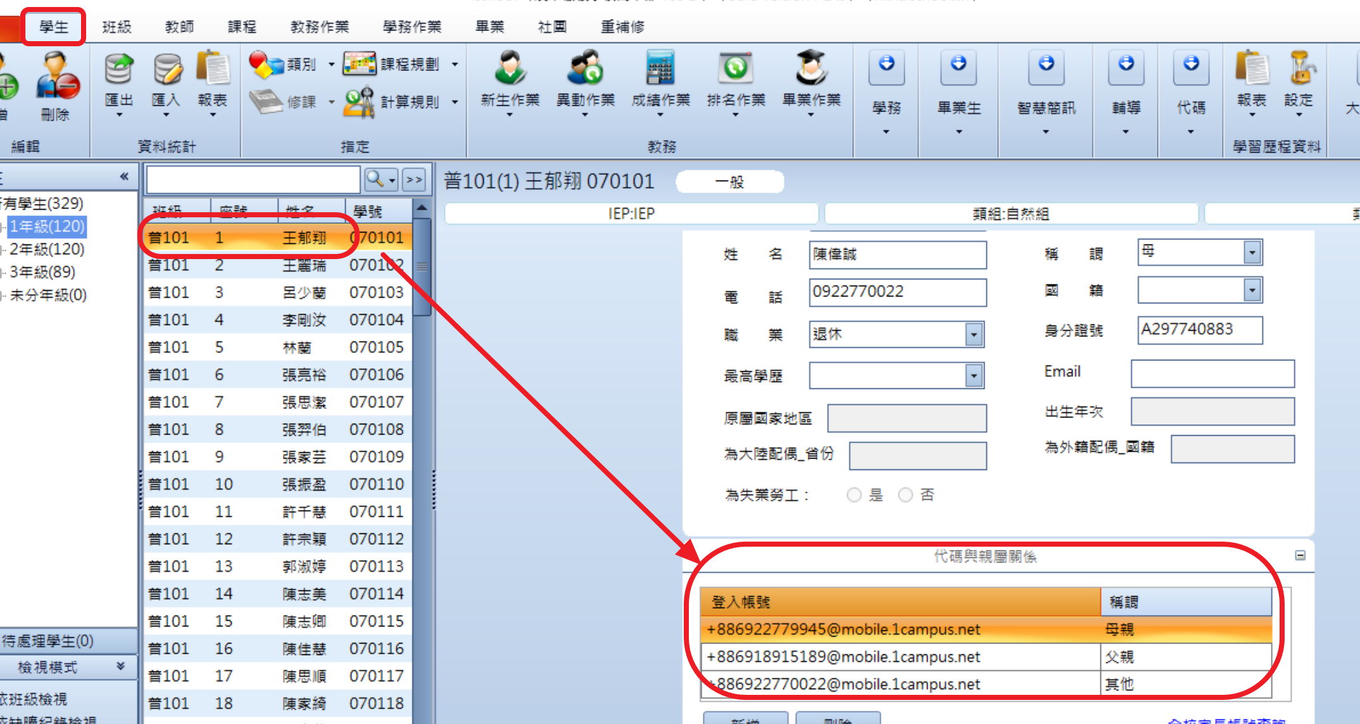Click the 畢業生 ribbon group icon
The height and width of the screenshot is (724, 1360).
click(x=959, y=67)
